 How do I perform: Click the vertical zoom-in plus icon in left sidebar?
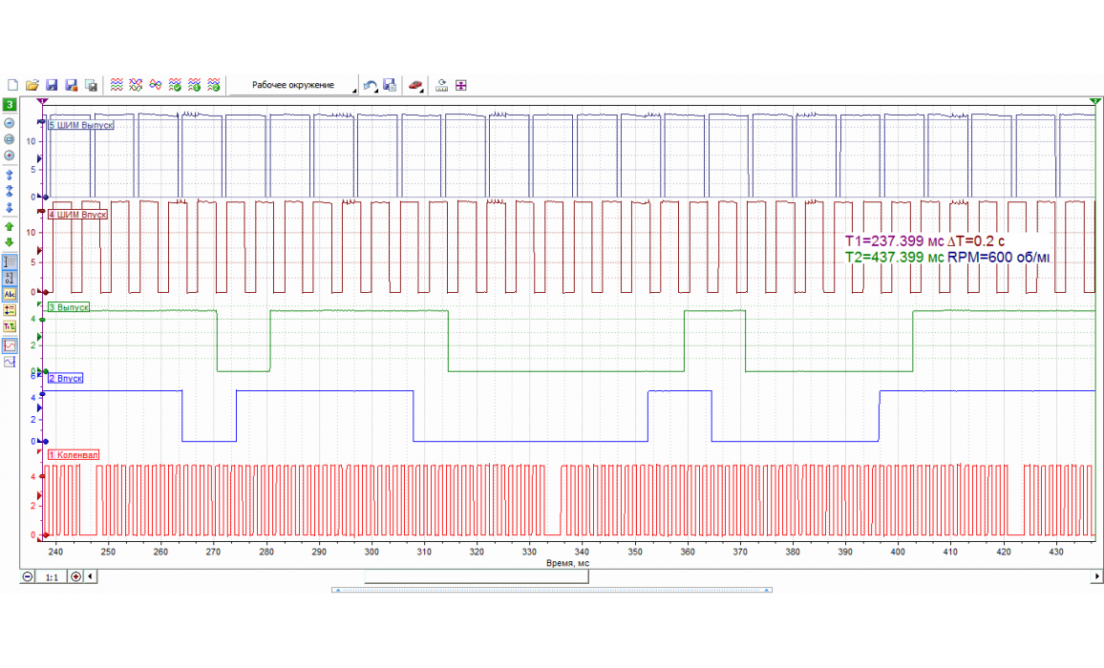point(10,156)
